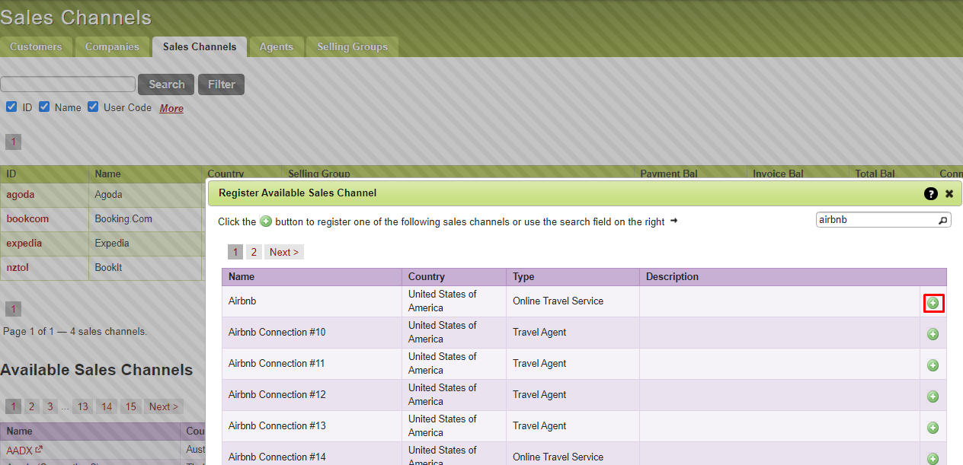Add Airbnb Connection #10 using green plus

click(x=933, y=334)
